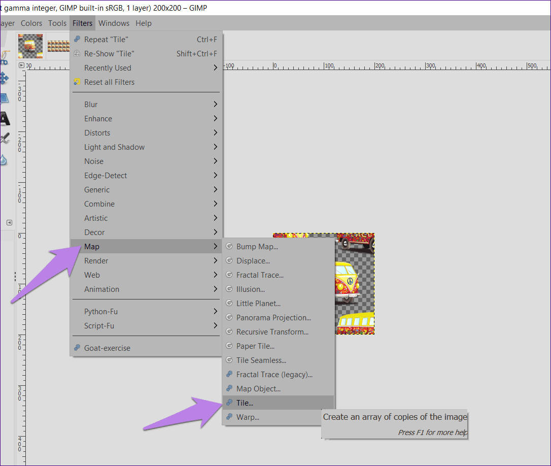The height and width of the screenshot is (466, 551).
Task: Select the Scissors tool at toolbox top
Action: pyautogui.click(x=4, y=58)
